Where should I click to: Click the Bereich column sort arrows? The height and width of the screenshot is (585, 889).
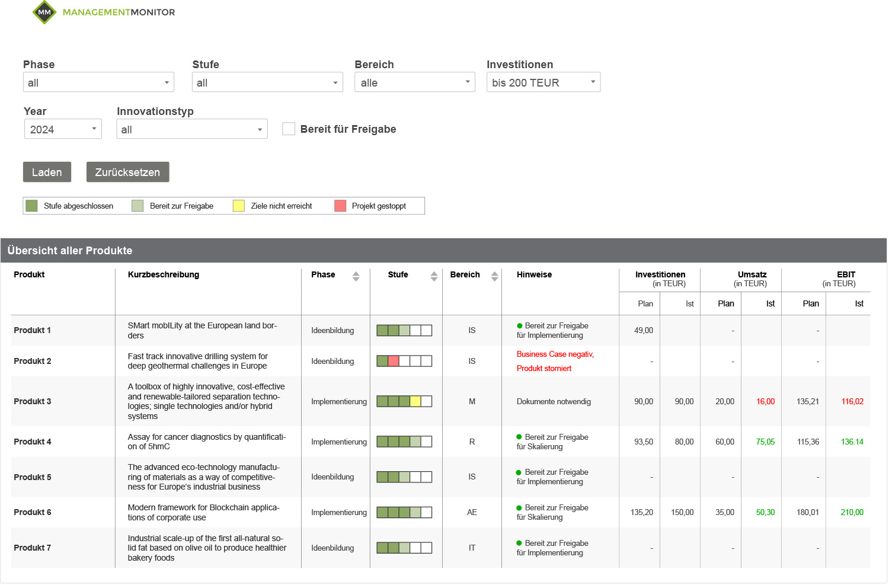click(494, 276)
